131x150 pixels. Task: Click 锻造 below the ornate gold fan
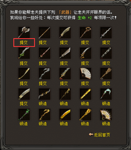click(106, 124)
